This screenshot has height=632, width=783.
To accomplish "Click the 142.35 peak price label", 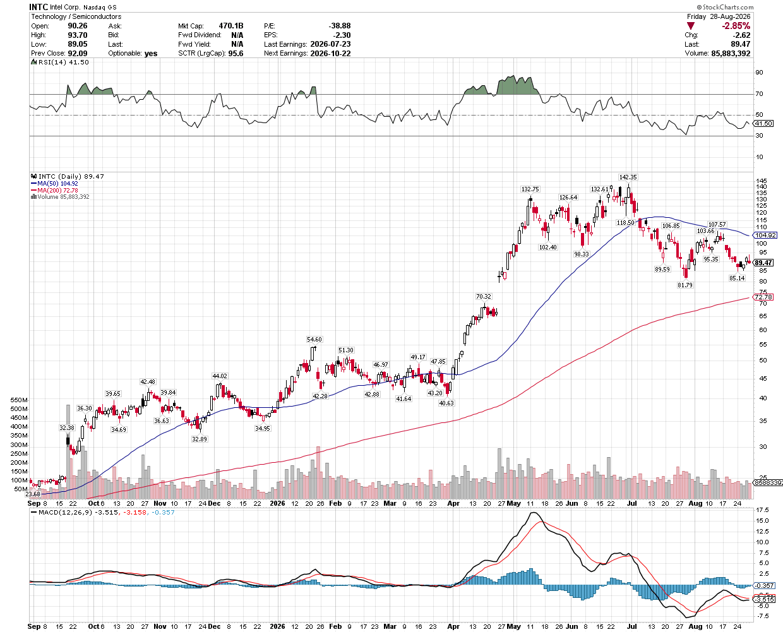I will click(628, 177).
